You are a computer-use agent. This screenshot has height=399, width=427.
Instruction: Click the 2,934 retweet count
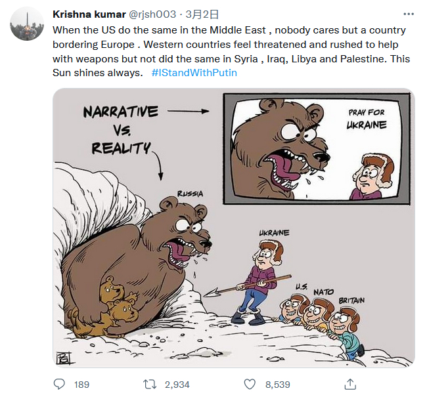177,384
